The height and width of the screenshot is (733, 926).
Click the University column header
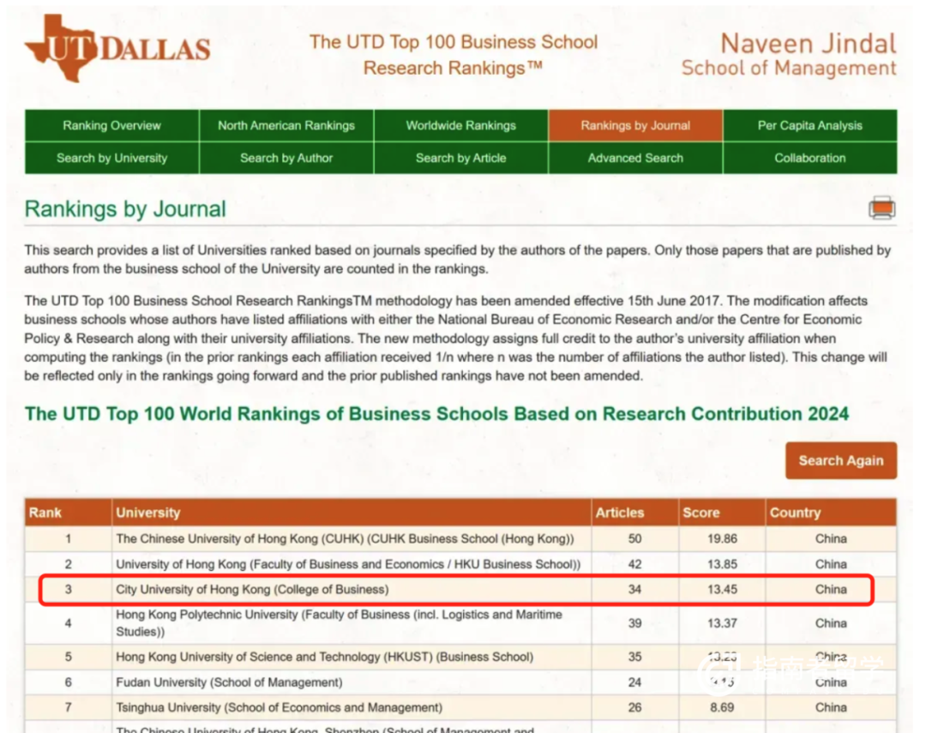click(148, 513)
